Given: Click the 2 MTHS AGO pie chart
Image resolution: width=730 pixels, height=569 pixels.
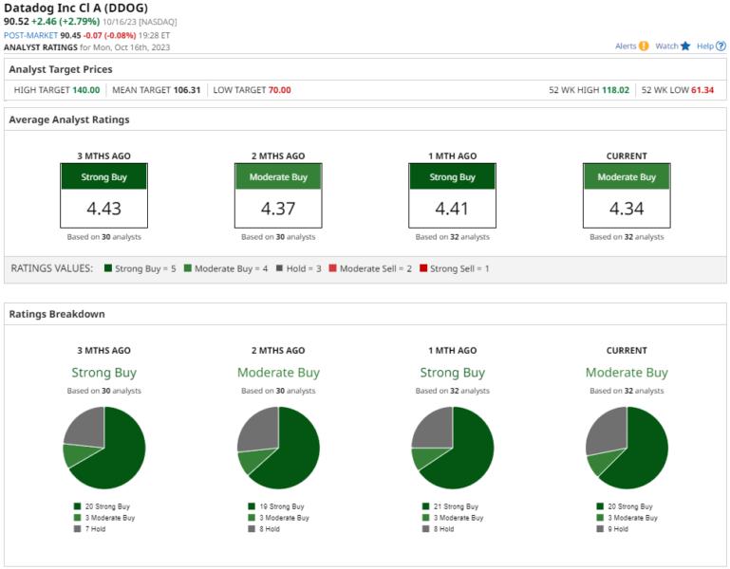Looking at the screenshot, I should [x=278, y=448].
